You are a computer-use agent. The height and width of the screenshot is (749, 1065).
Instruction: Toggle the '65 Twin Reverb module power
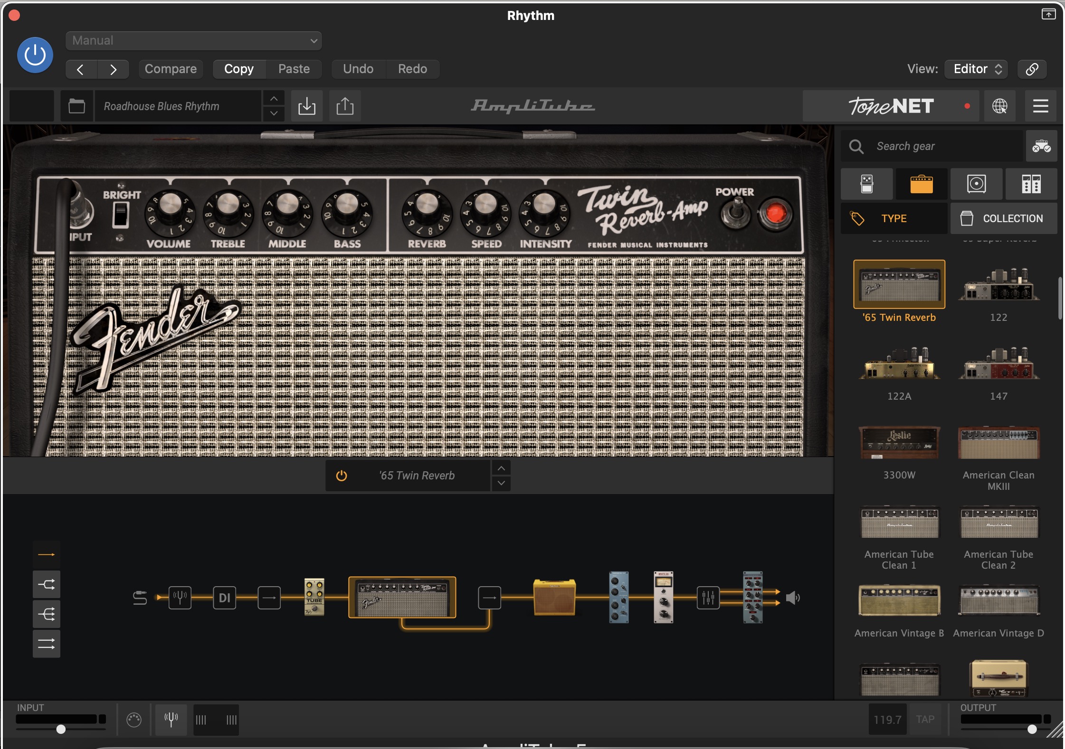pyautogui.click(x=342, y=476)
